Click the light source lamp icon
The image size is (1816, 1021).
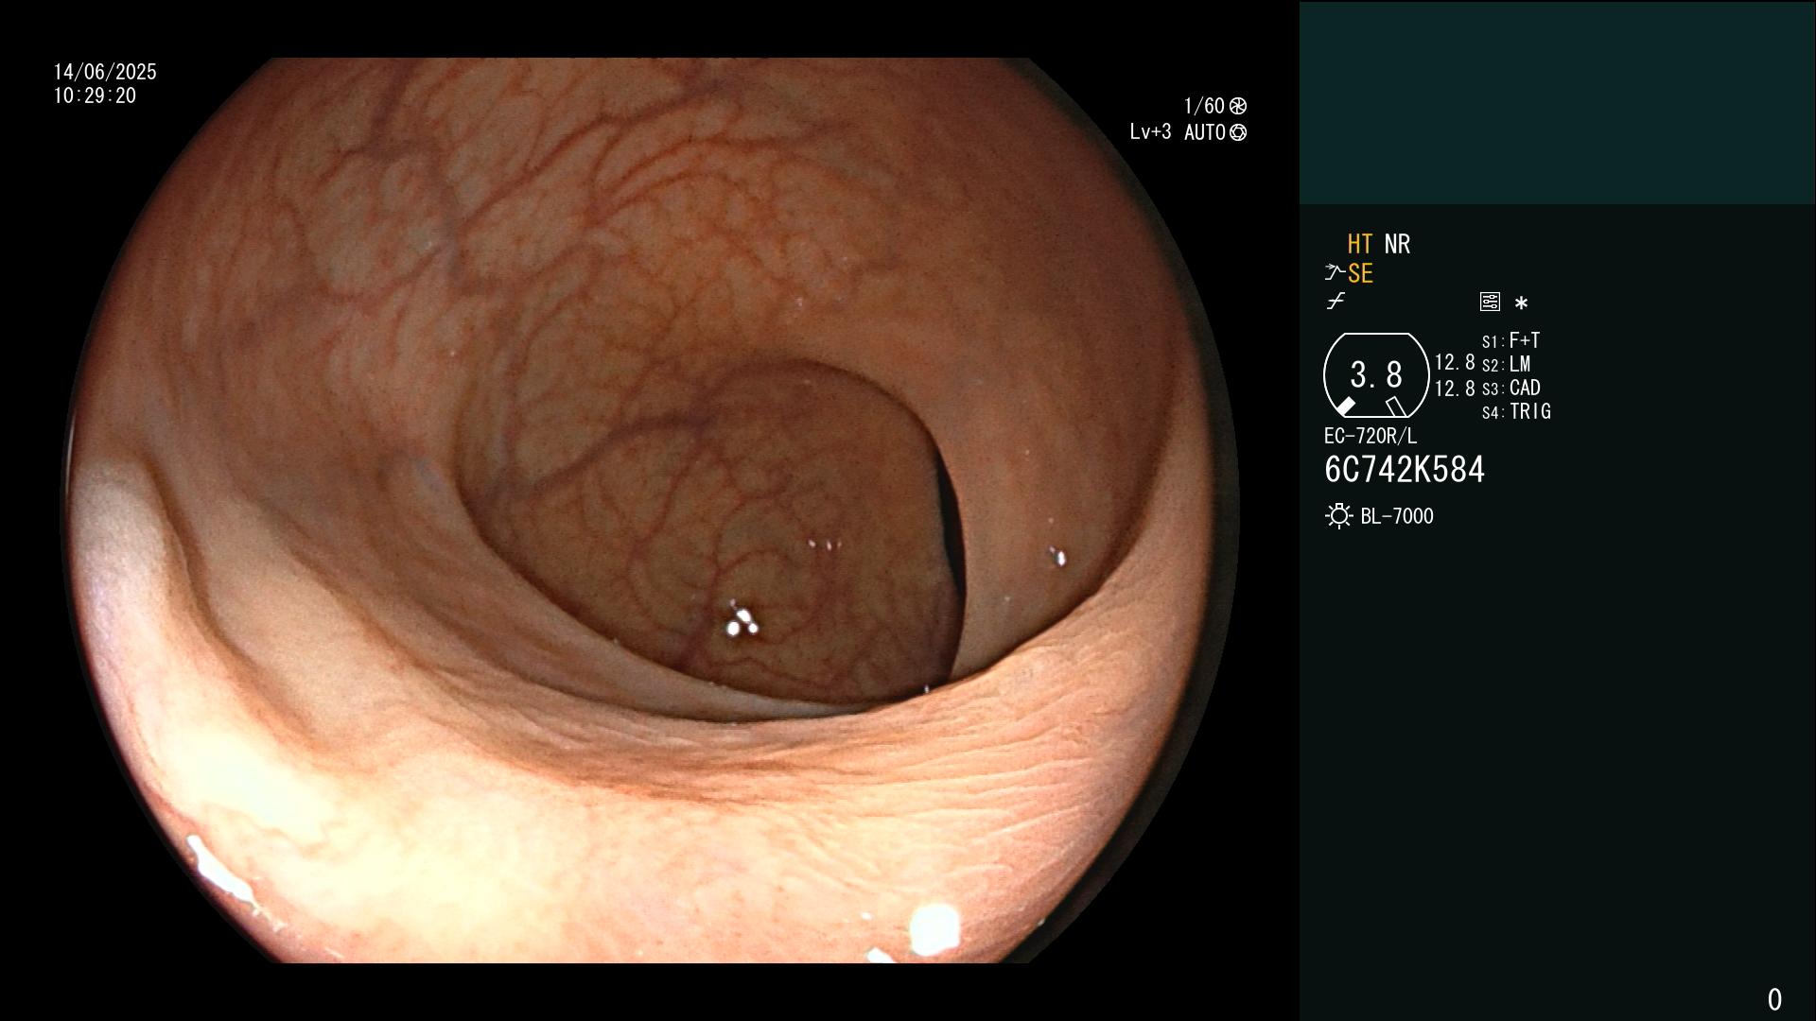click(1338, 516)
